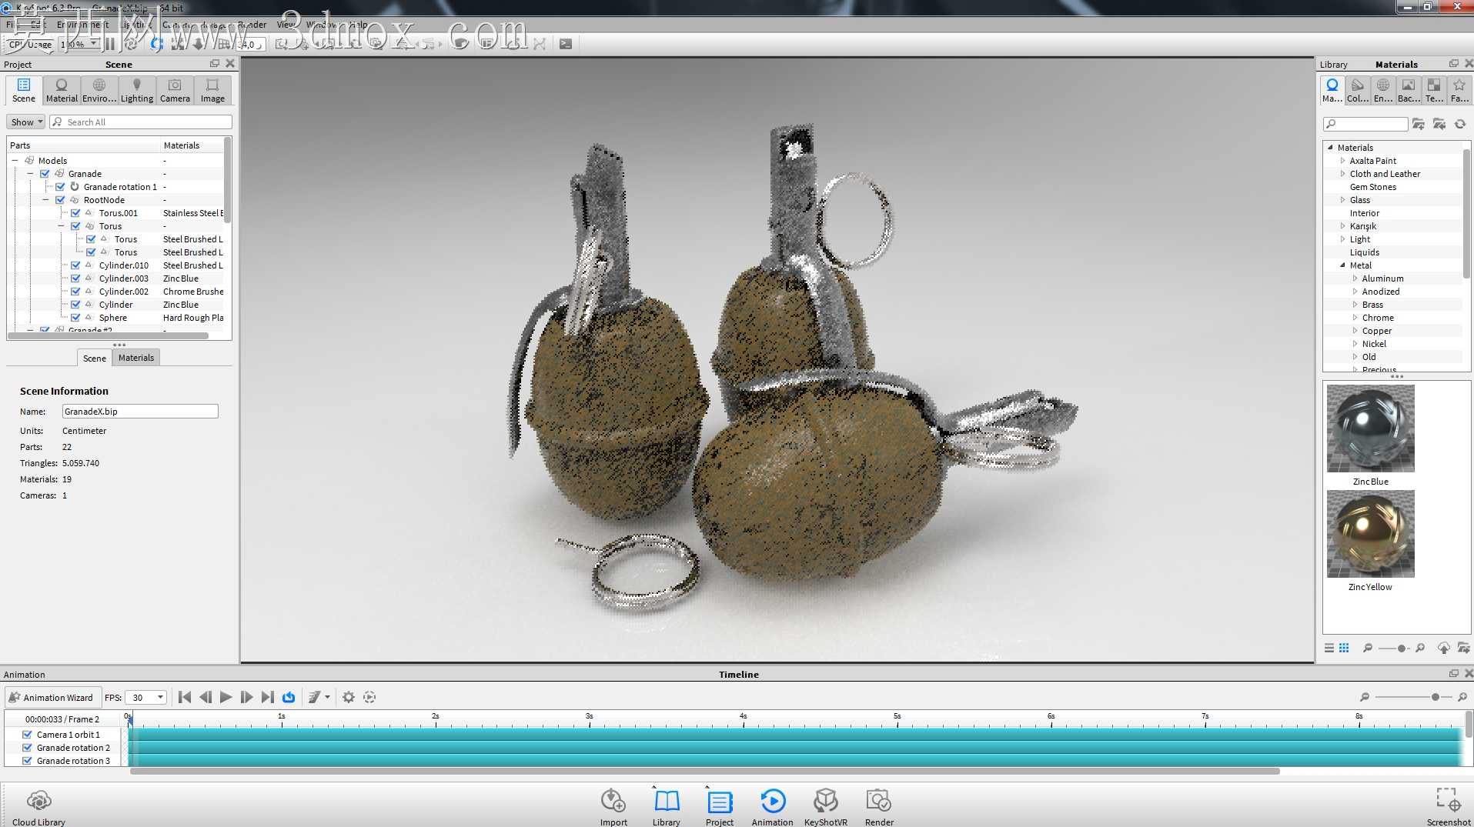
Task: Toggle visibility of Cylinder.002 part
Action: [75, 292]
